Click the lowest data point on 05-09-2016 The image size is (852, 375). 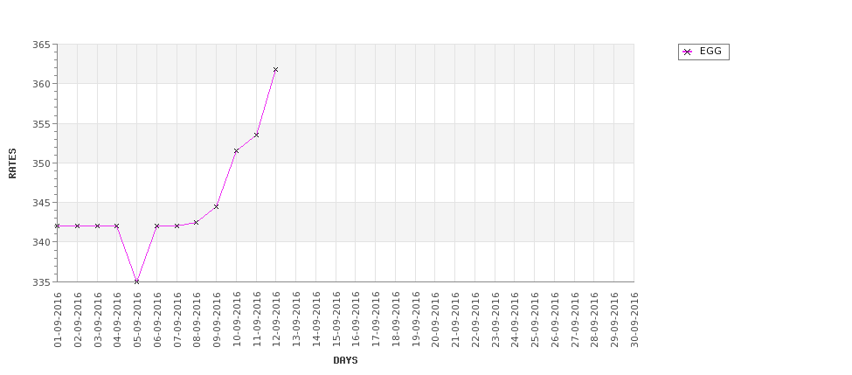click(x=136, y=281)
